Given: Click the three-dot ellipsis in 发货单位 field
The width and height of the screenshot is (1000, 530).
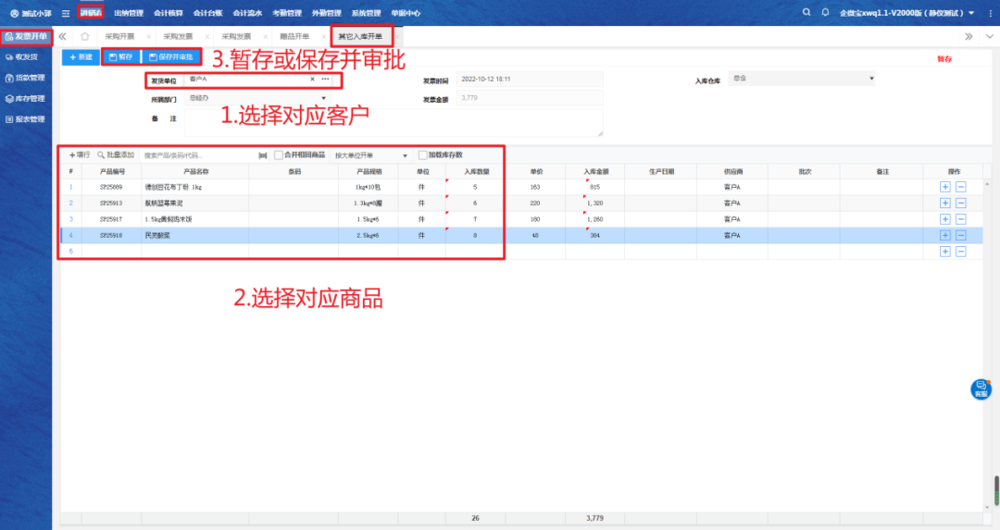Looking at the screenshot, I should [x=325, y=80].
